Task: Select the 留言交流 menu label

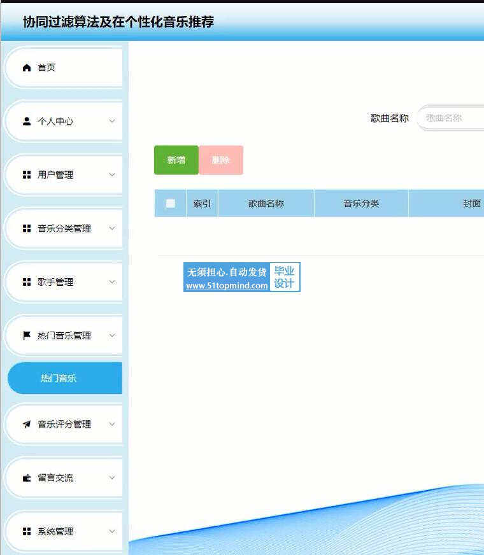Action: [55, 478]
